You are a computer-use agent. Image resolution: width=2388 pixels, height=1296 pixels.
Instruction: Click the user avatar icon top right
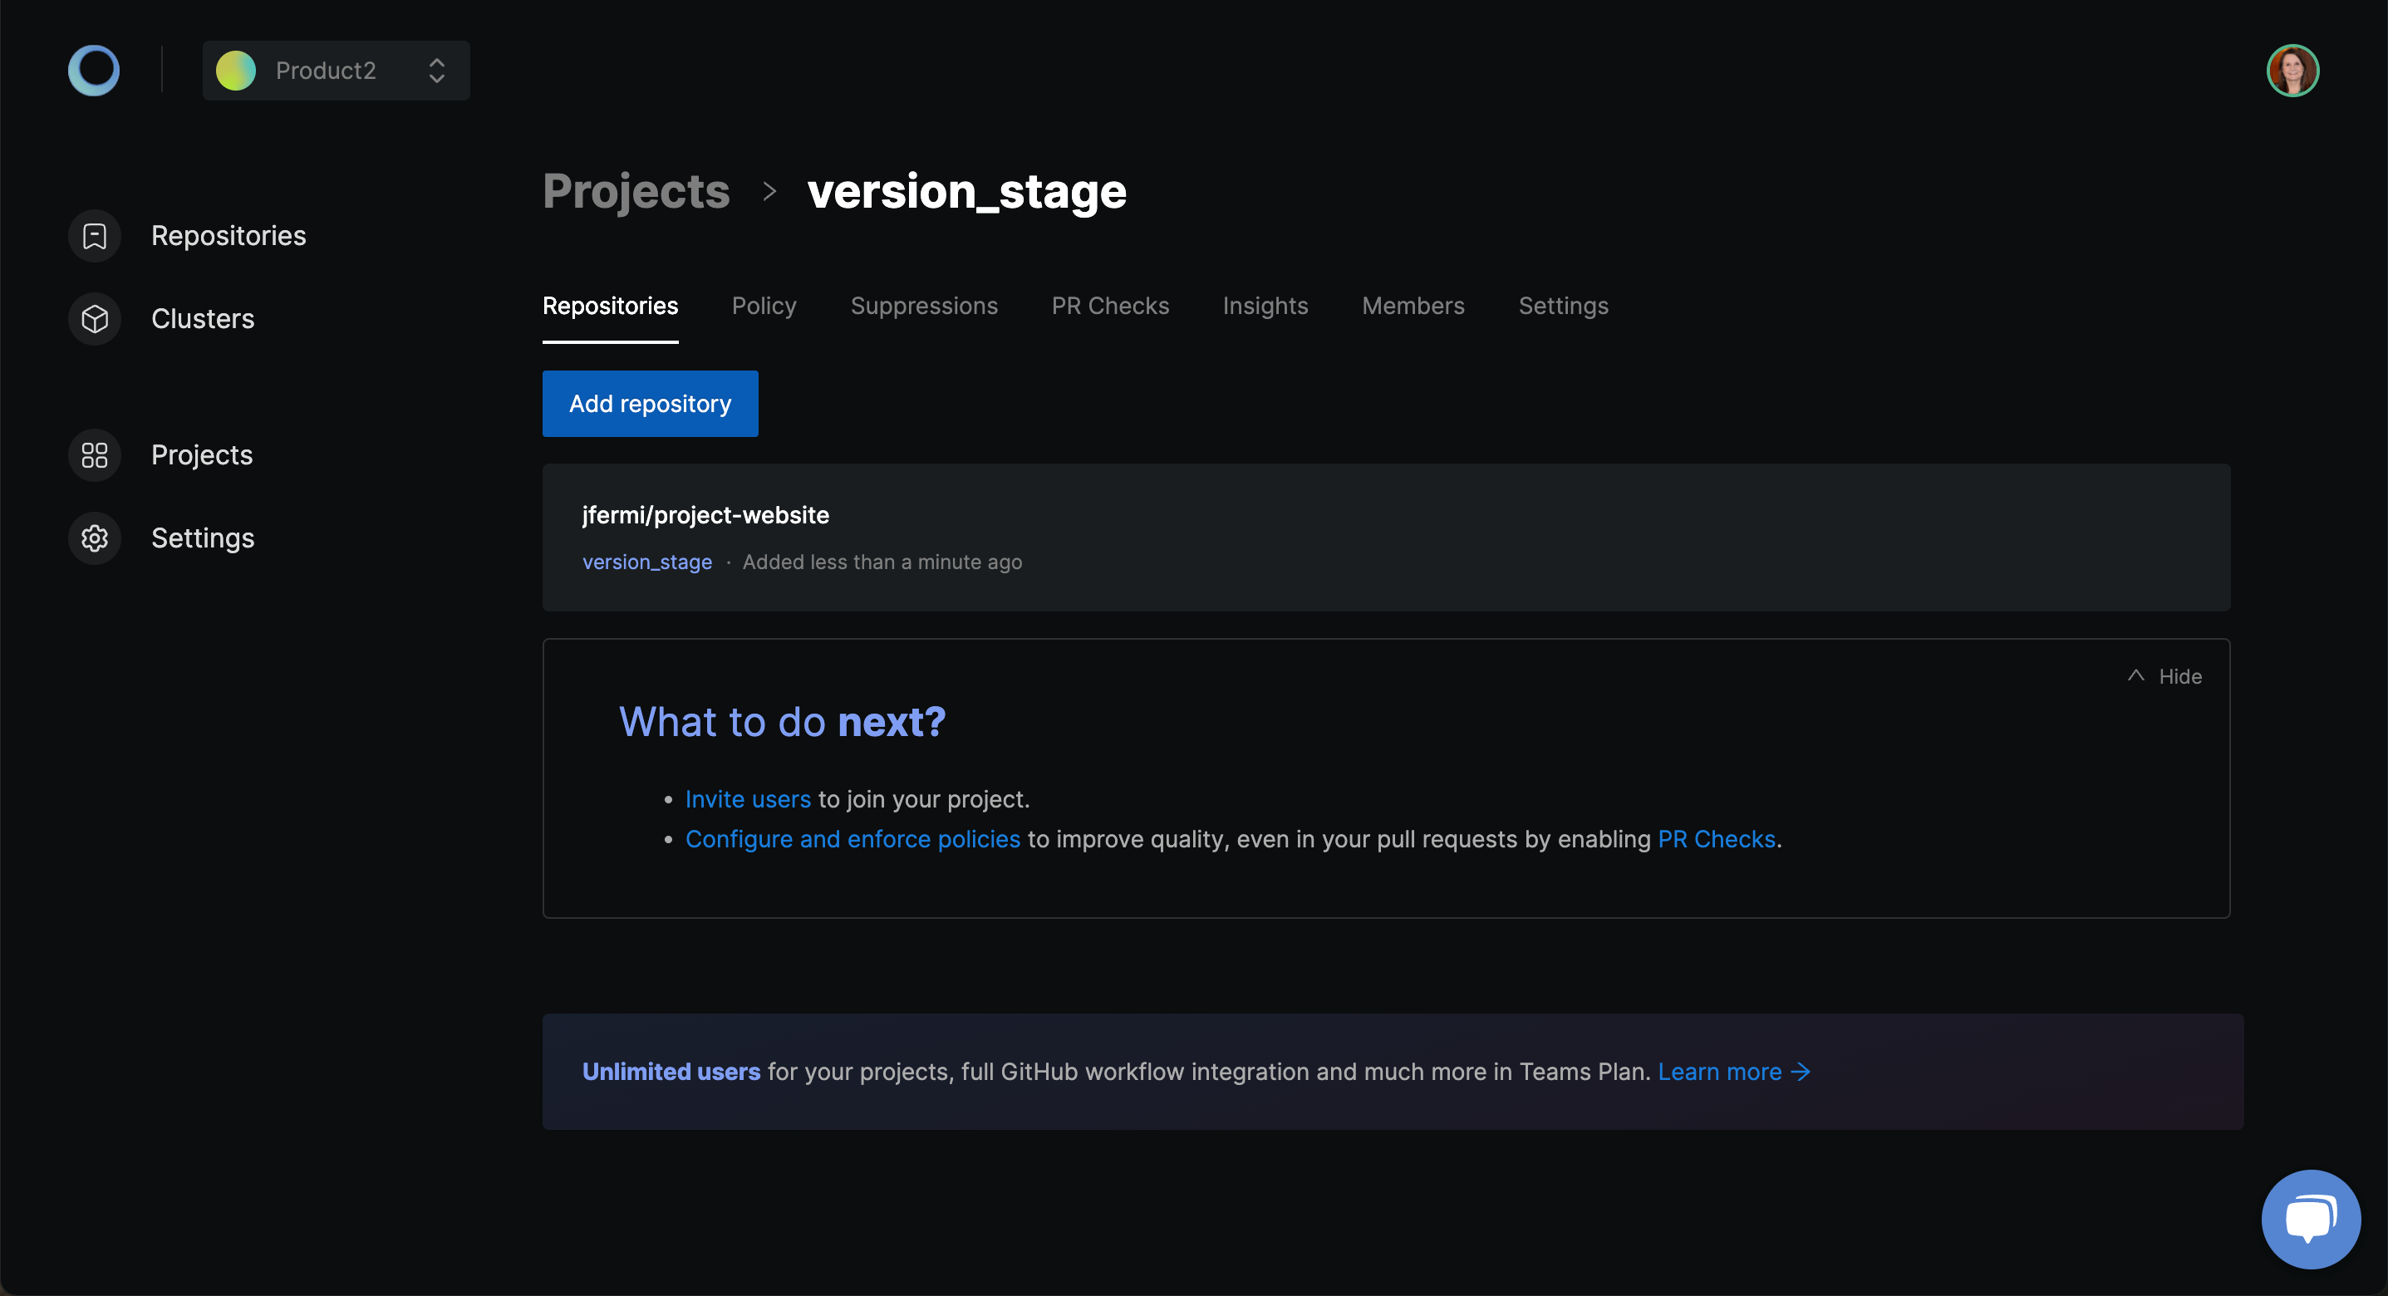tap(2292, 69)
